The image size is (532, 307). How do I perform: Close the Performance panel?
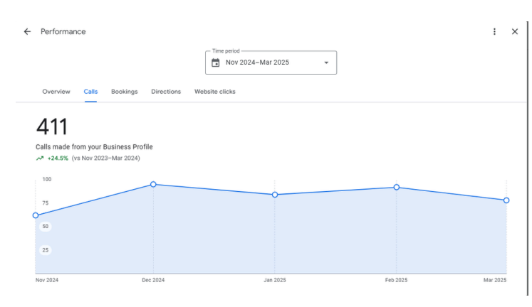coord(515,32)
